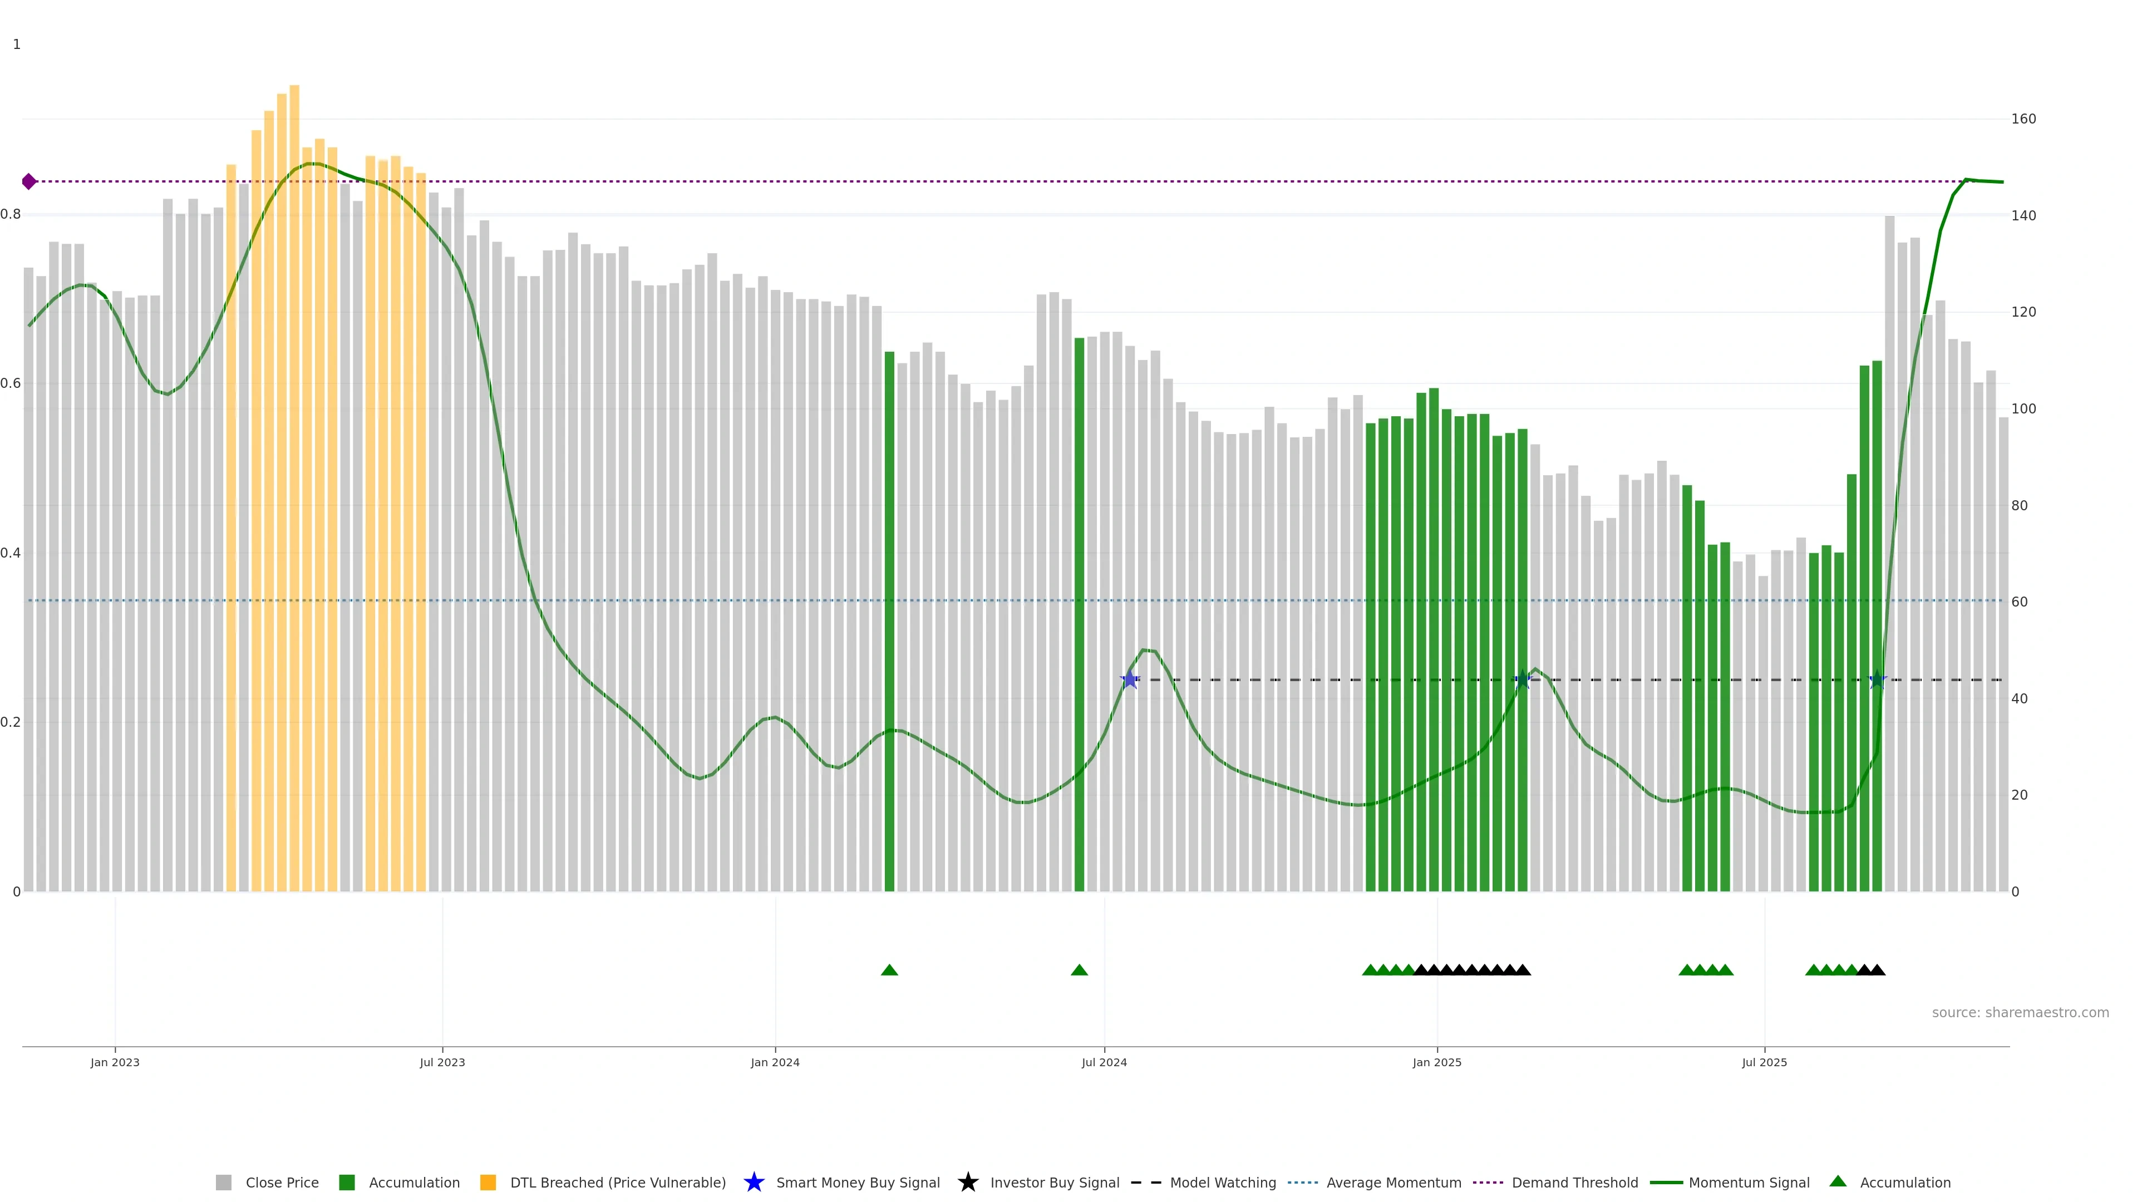The width and height of the screenshot is (2137, 1202).
Task: Click the green triangle marker before Jul 2024
Action: coord(1079,970)
